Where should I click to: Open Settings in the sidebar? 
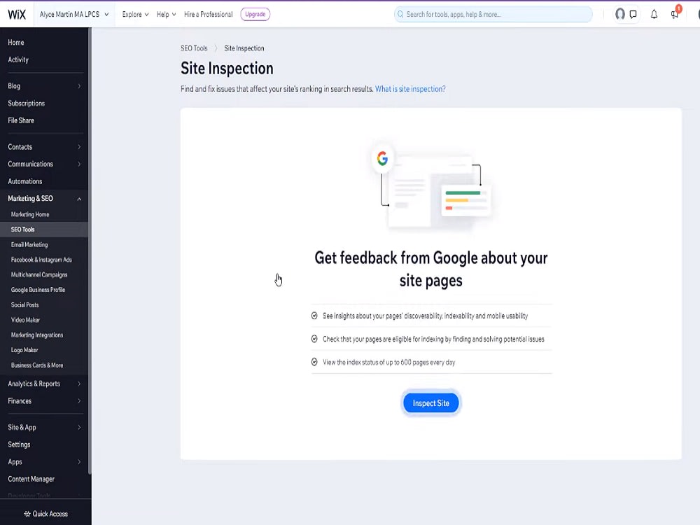coord(19,444)
